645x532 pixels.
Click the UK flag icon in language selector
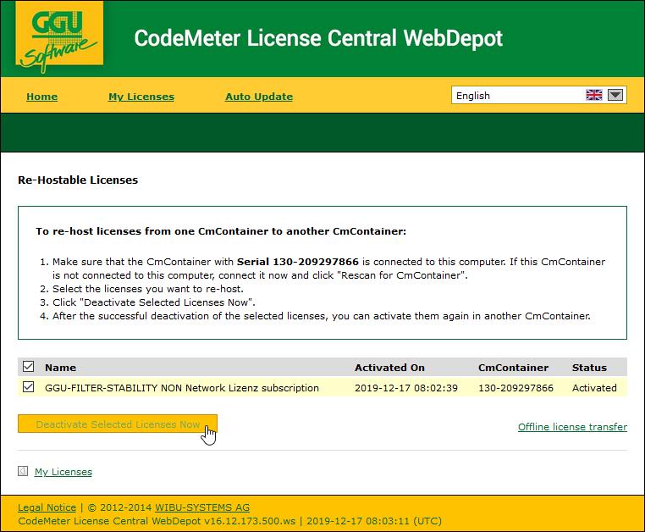(x=594, y=96)
